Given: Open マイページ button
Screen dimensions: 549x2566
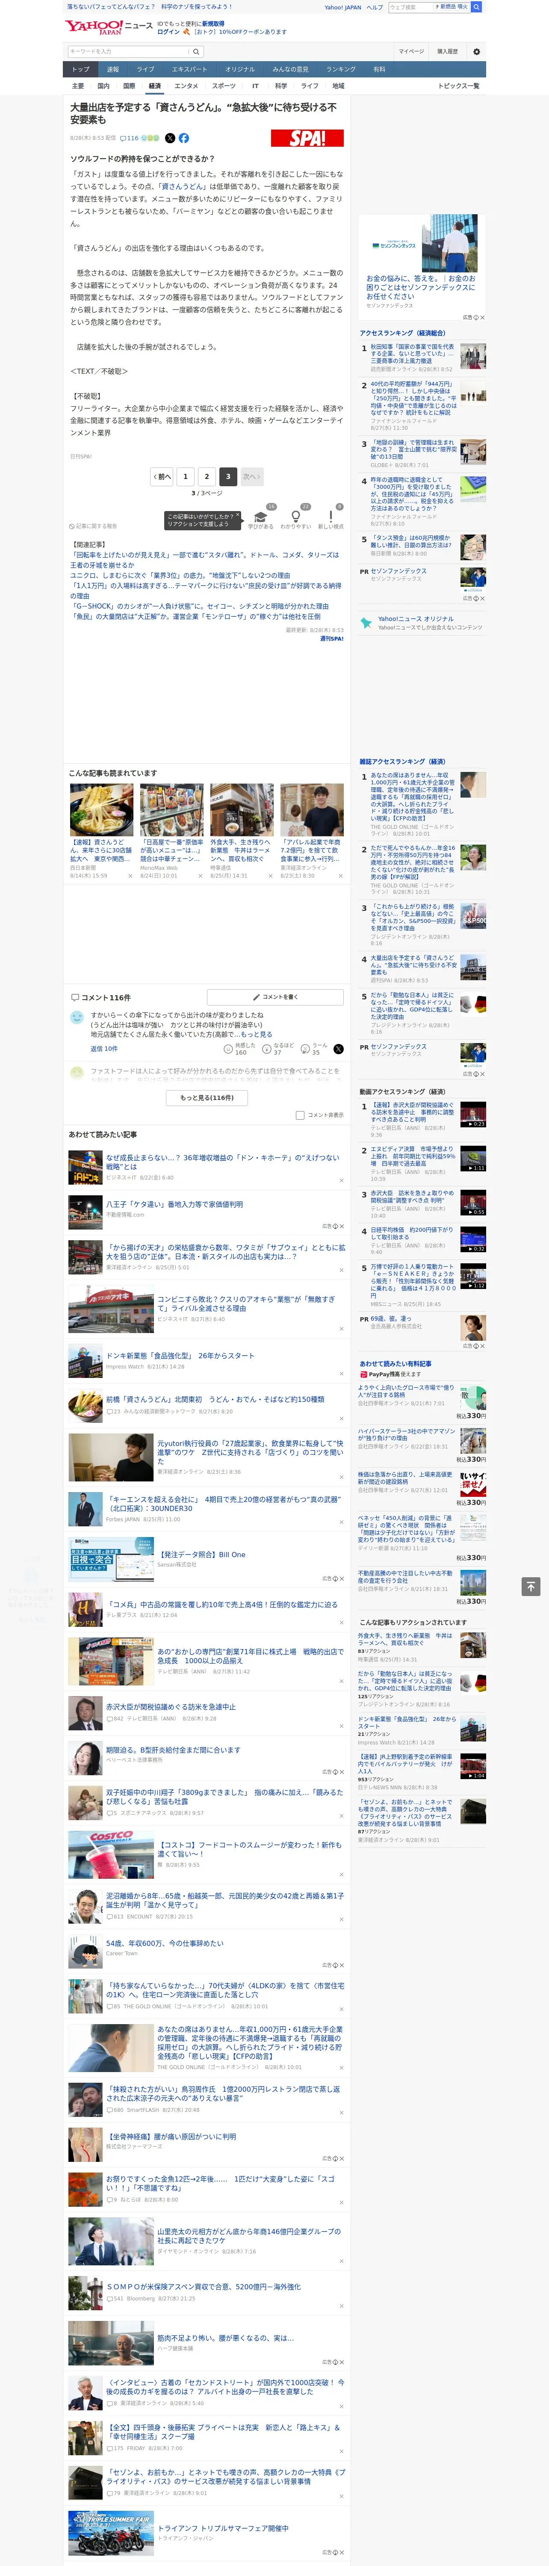Looking at the screenshot, I should [411, 51].
